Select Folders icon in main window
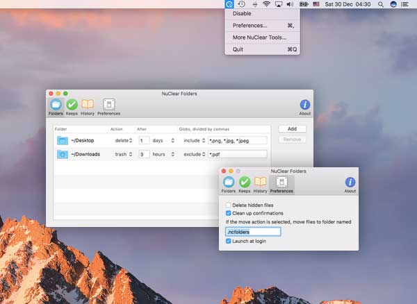The height and width of the screenshot is (304, 417). [56, 108]
